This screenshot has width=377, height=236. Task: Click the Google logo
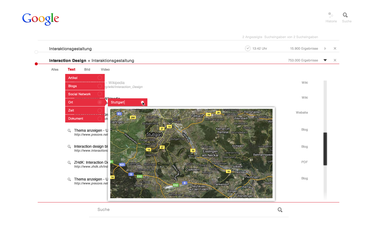(x=41, y=19)
